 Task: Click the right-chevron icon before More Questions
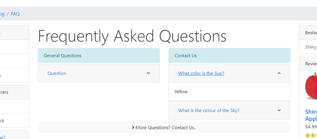[x=133, y=127]
